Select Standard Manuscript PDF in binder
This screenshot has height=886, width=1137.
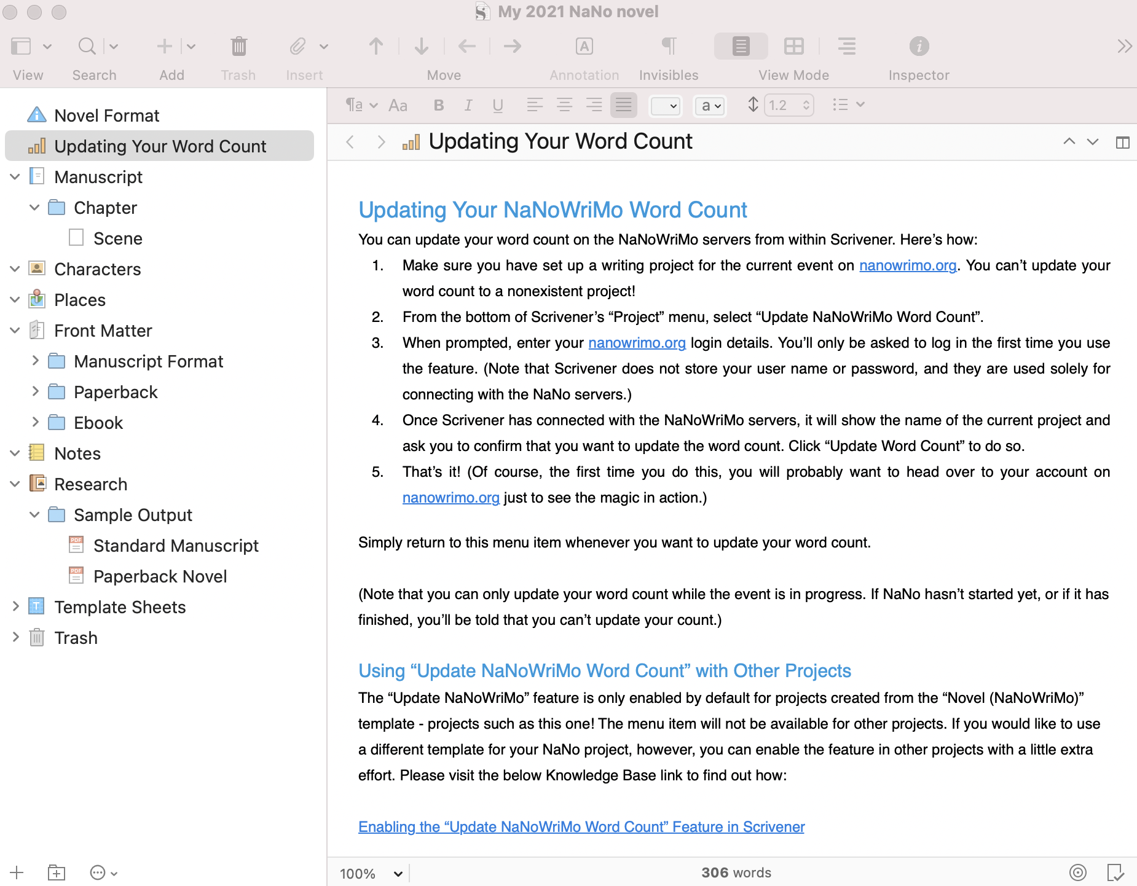pos(176,546)
